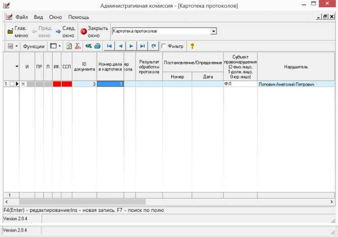Click the Субъект правонарушения column header

(x=240, y=67)
